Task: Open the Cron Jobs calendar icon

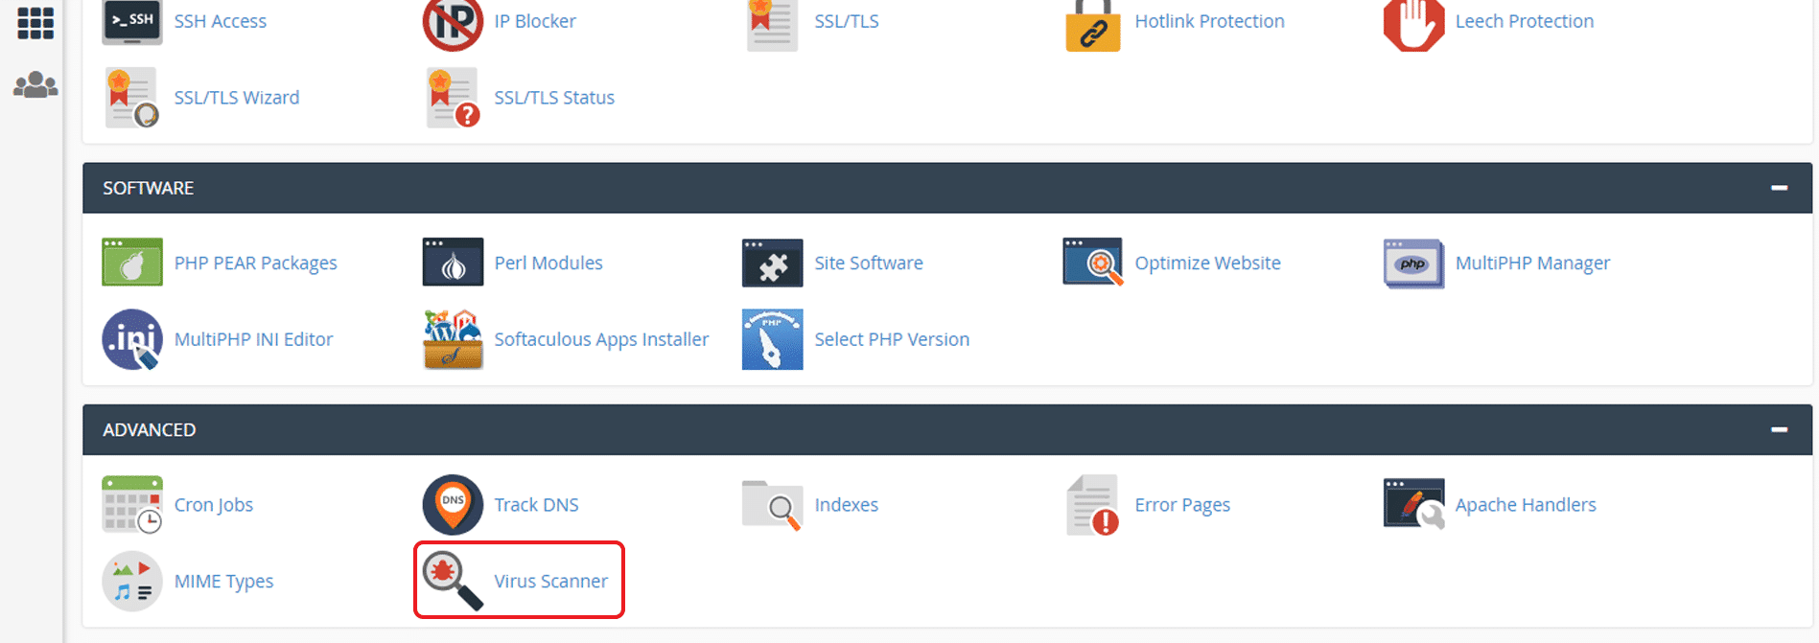Action: point(131,504)
